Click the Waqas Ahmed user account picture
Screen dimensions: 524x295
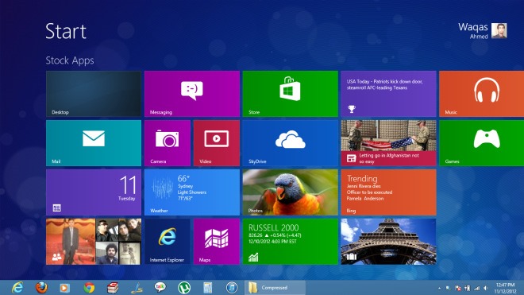point(499,31)
